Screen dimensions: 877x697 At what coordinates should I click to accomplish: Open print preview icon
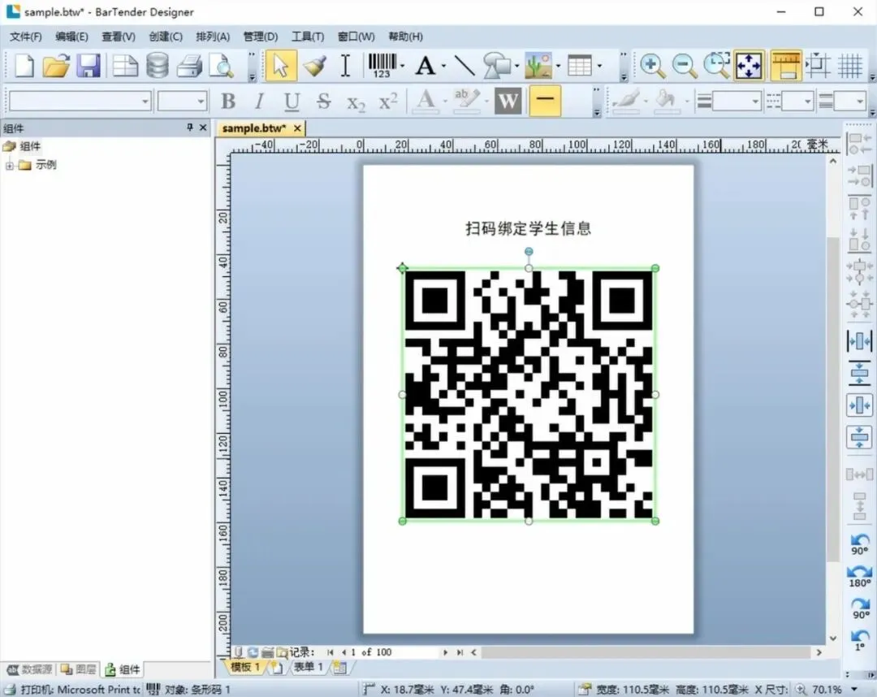(x=222, y=66)
